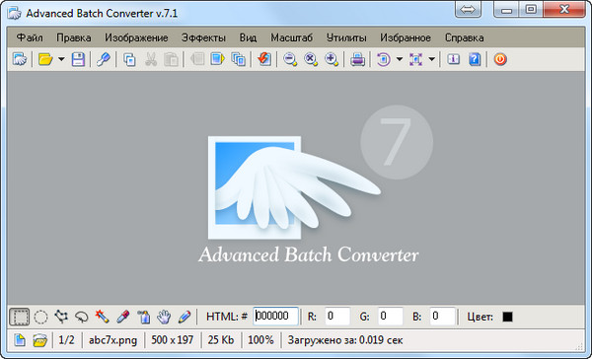
Task: Open the Утилиты menu
Action: tap(346, 37)
